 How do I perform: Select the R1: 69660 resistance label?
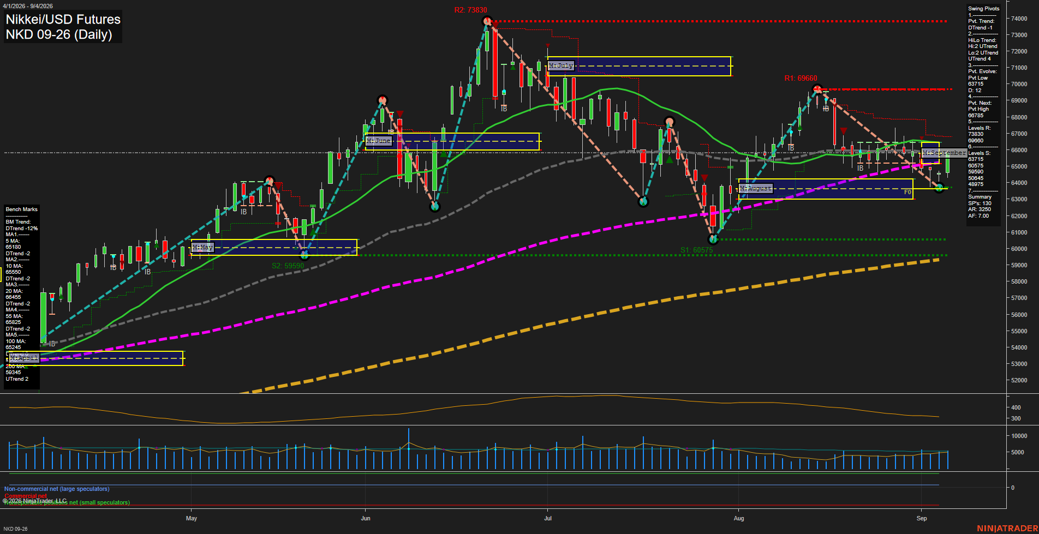tap(801, 78)
